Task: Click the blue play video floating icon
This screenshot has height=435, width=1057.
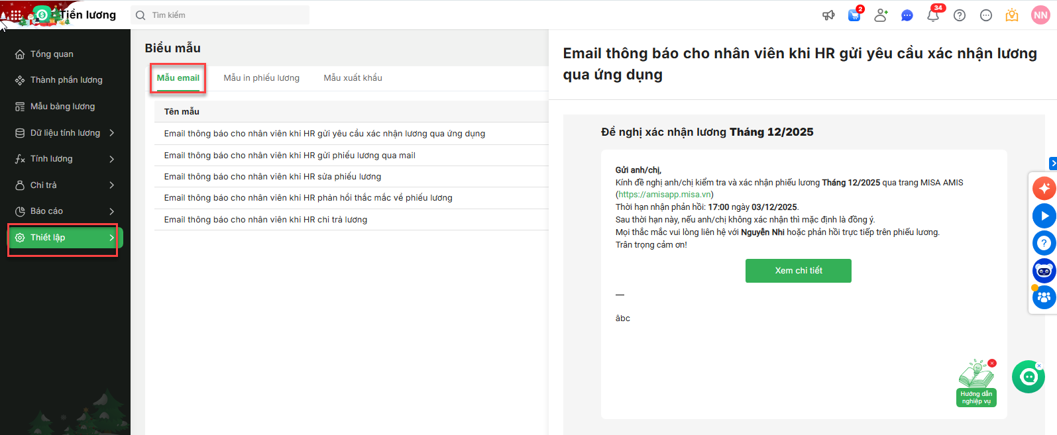Action: [1044, 216]
